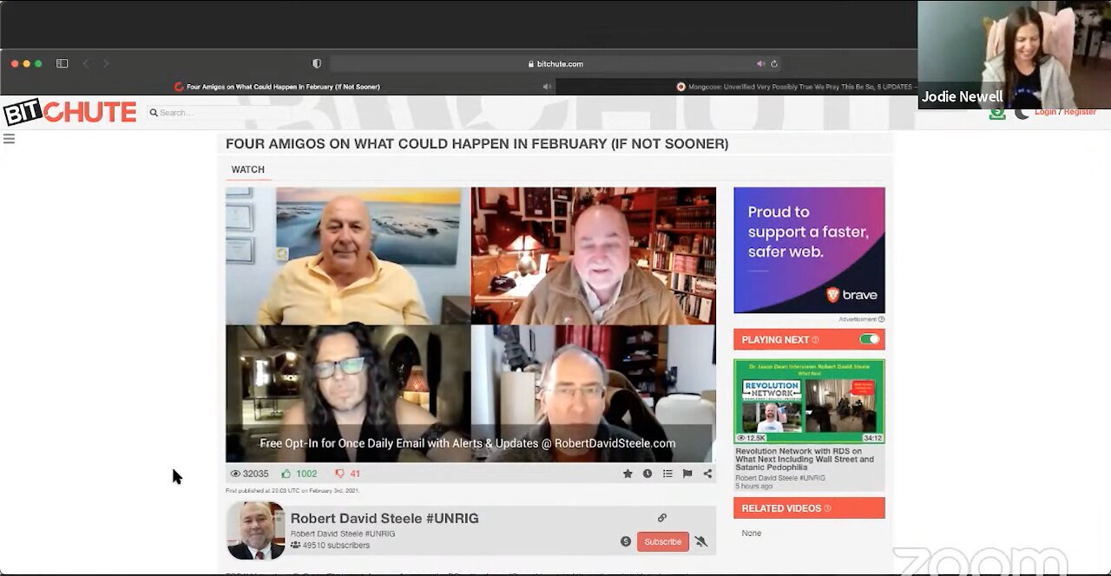This screenshot has height=576, width=1111.
Task: Toggle the Safari sidebar button
Action: click(x=62, y=63)
